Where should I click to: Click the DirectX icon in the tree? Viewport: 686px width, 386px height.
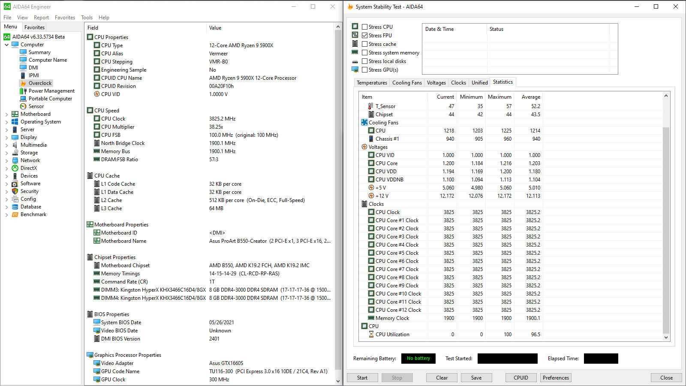[x=15, y=168]
